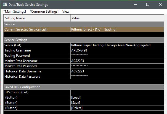Select the Server (List) label
Viewport: 167px width, 114px height.
pyautogui.click(x=13, y=45)
